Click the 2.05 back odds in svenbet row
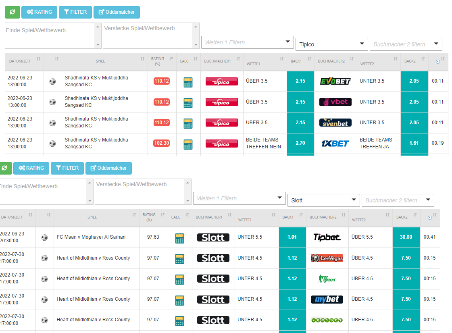The image size is (452, 333). 414,123
